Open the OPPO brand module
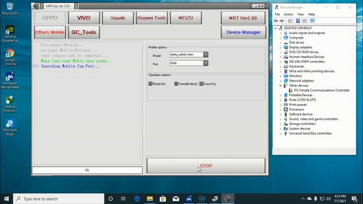The height and width of the screenshot is (204, 363). [50, 18]
